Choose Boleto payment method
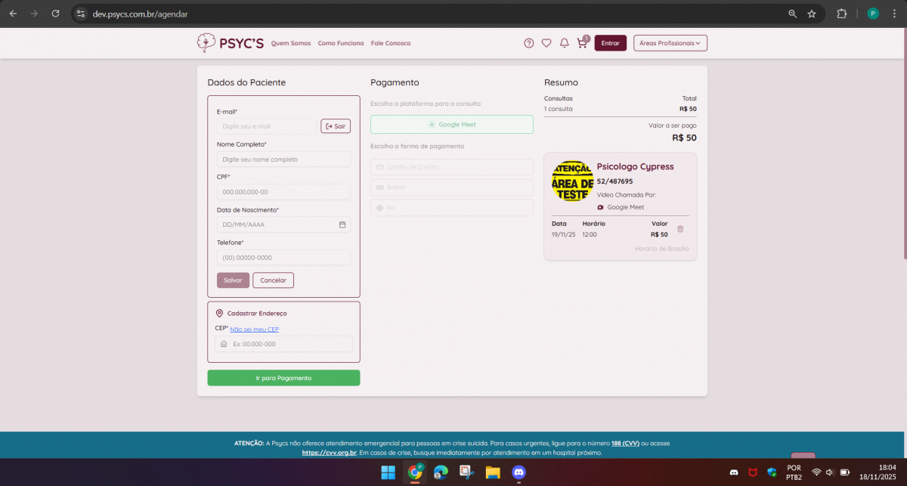 [x=451, y=187]
